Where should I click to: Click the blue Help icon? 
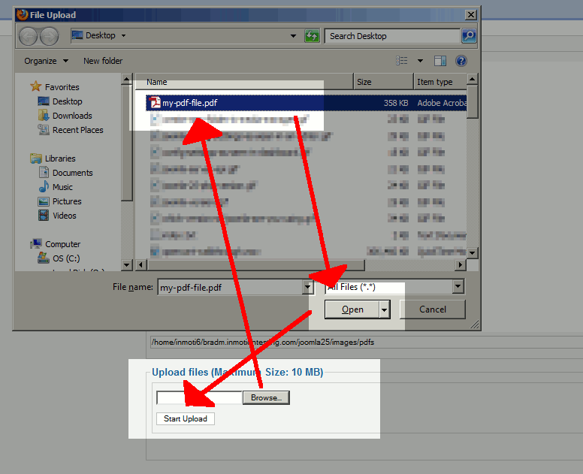(x=461, y=61)
